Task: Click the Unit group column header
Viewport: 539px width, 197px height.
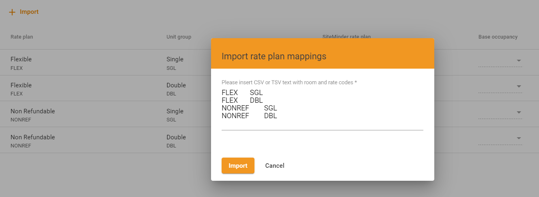Action: pos(179,37)
